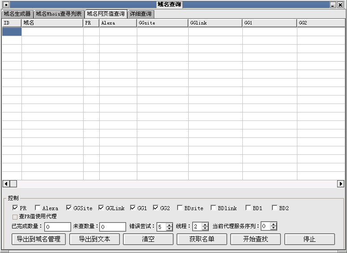347x253 pixels.
Task: Decrease the 线程 thread count spinner
Action: pyautogui.click(x=205, y=228)
